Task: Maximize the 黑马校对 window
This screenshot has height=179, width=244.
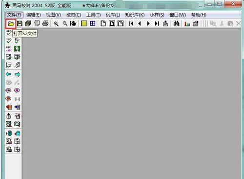Action: click(x=220, y=4)
